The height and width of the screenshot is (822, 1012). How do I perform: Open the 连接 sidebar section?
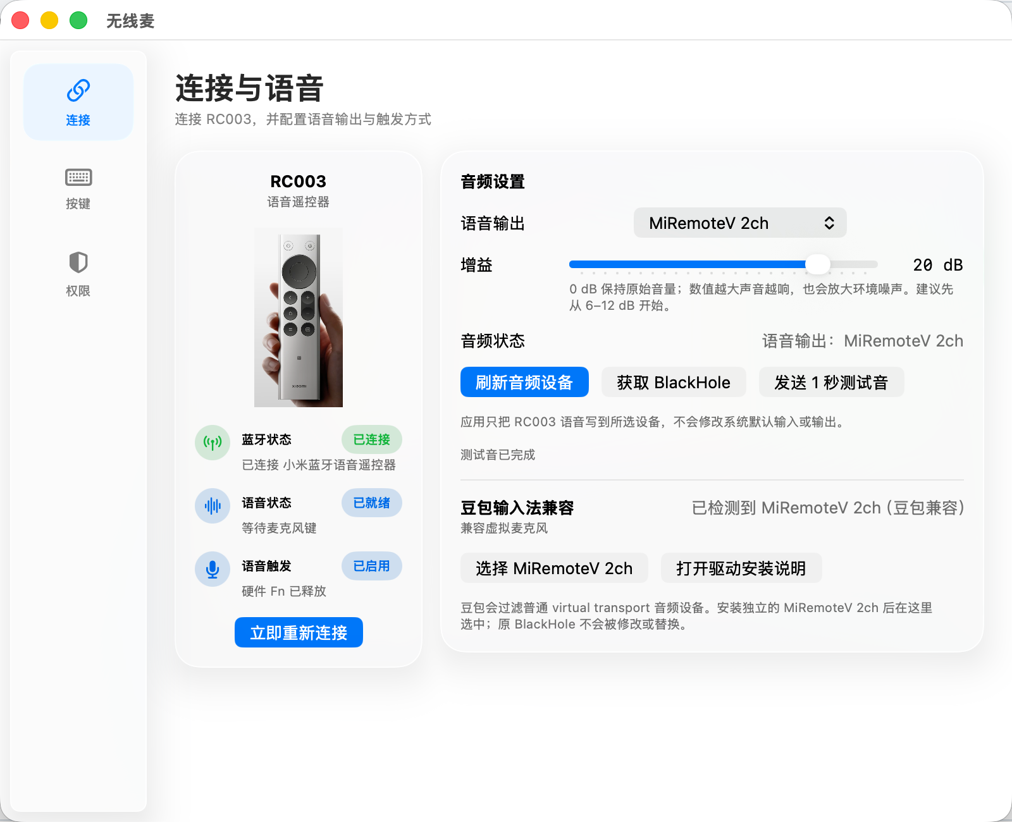click(78, 102)
